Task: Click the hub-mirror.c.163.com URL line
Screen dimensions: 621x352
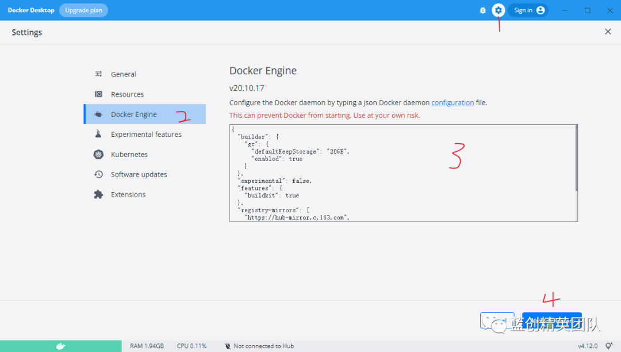Action: (297, 217)
